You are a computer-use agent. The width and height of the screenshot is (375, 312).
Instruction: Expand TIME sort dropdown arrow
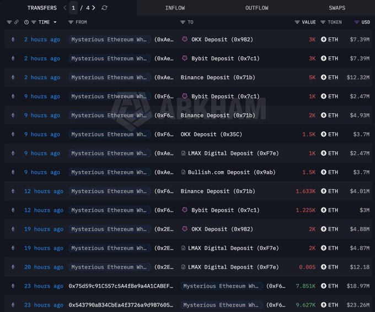55,22
